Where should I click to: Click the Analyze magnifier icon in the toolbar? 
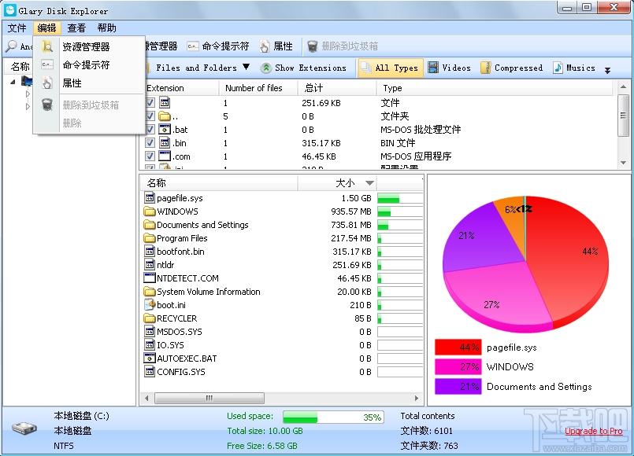(11, 46)
